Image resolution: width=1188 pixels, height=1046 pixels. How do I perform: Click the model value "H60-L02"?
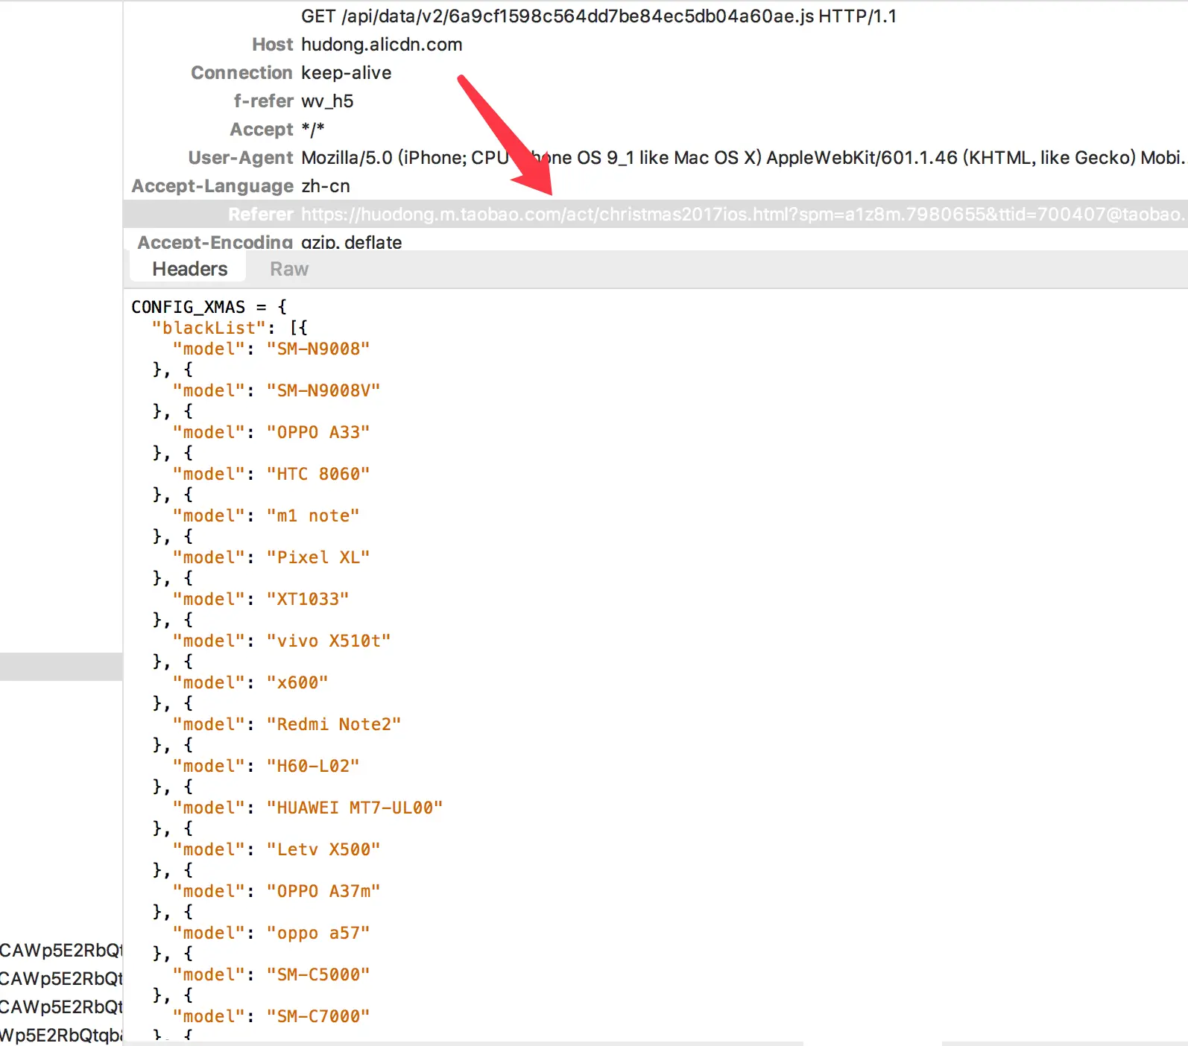pos(313,766)
